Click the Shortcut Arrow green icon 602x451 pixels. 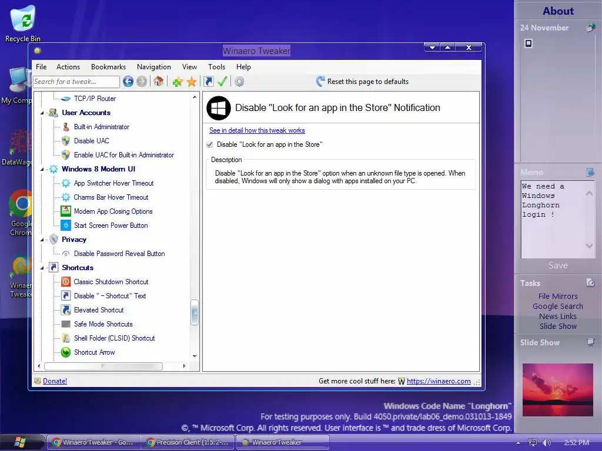pyautogui.click(x=66, y=352)
